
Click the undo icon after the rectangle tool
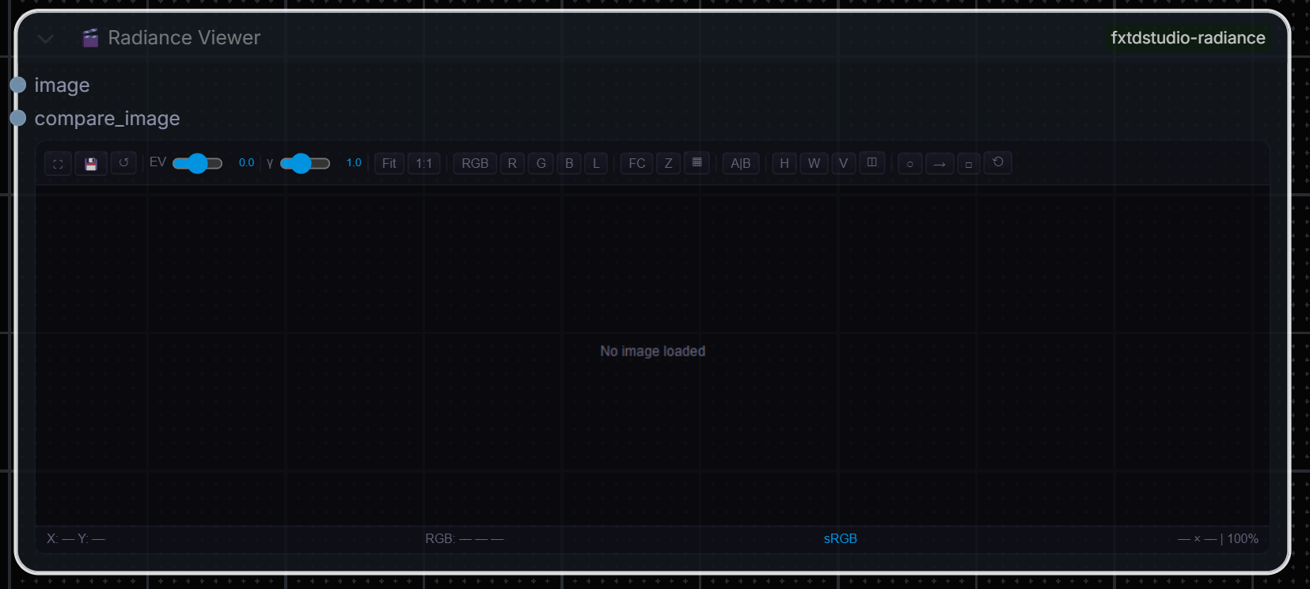coord(998,163)
